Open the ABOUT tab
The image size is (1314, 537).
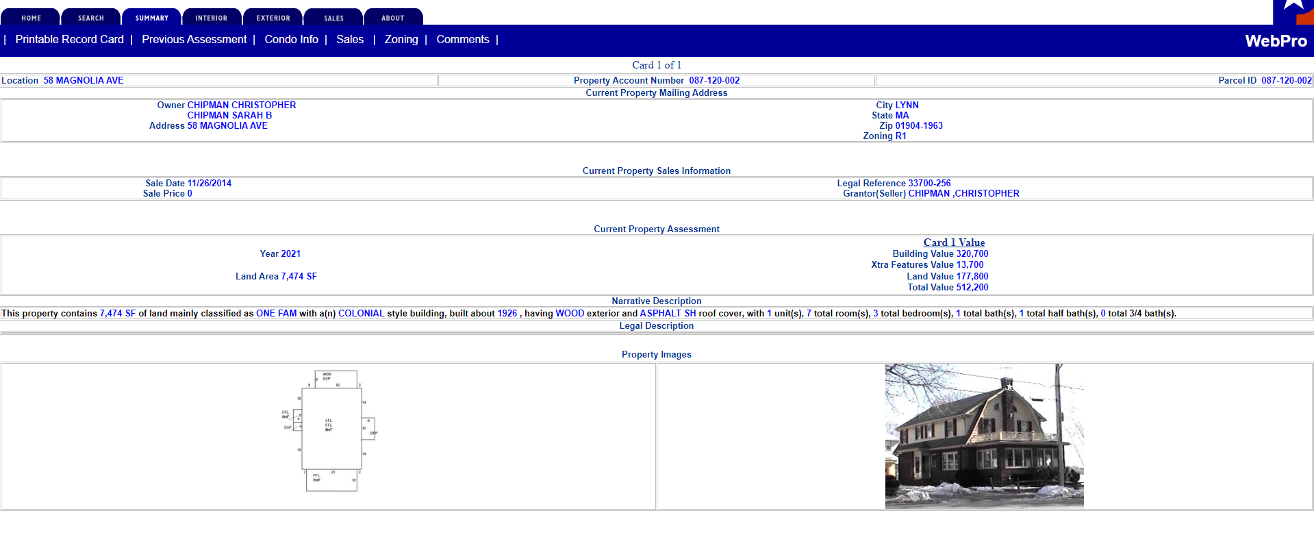pyautogui.click(x=393, y=17)
